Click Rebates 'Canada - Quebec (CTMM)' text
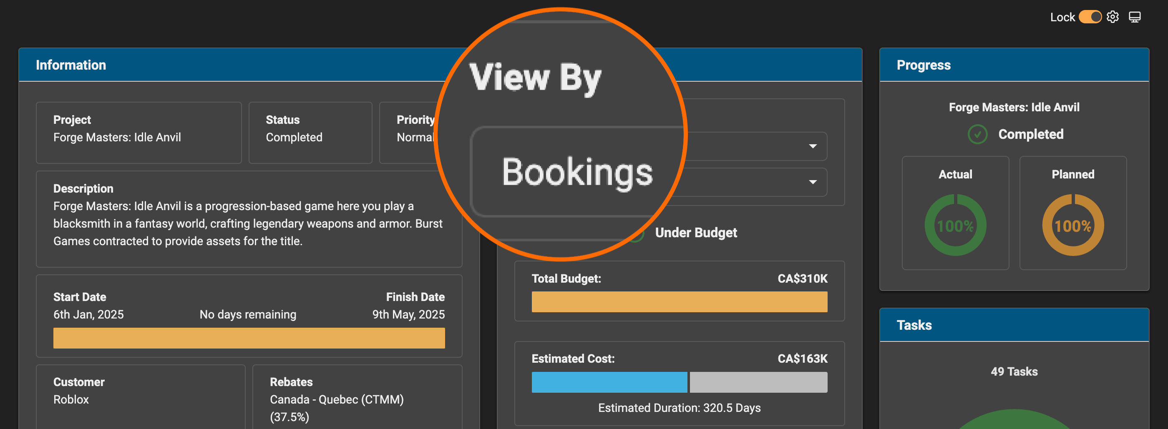Image resolution: width=1168 pixels, height=429 pixels. point(337,399)
